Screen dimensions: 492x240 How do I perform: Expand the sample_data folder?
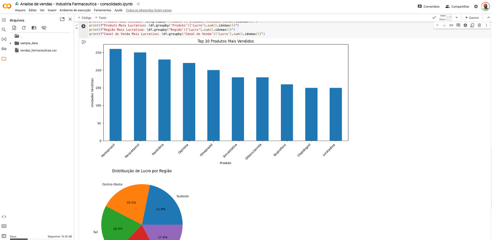[11, 43]
